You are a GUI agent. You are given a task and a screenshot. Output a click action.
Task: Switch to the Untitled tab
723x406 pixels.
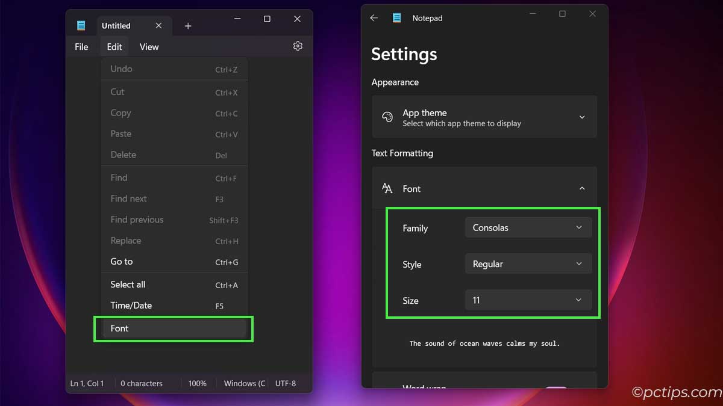116,25
